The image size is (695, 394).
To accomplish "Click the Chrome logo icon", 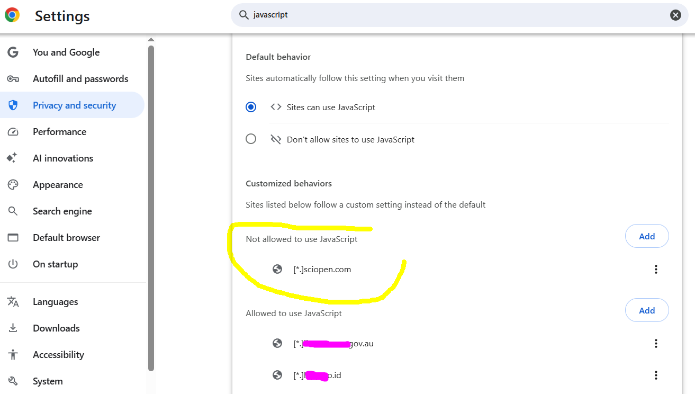I will 12,15.
